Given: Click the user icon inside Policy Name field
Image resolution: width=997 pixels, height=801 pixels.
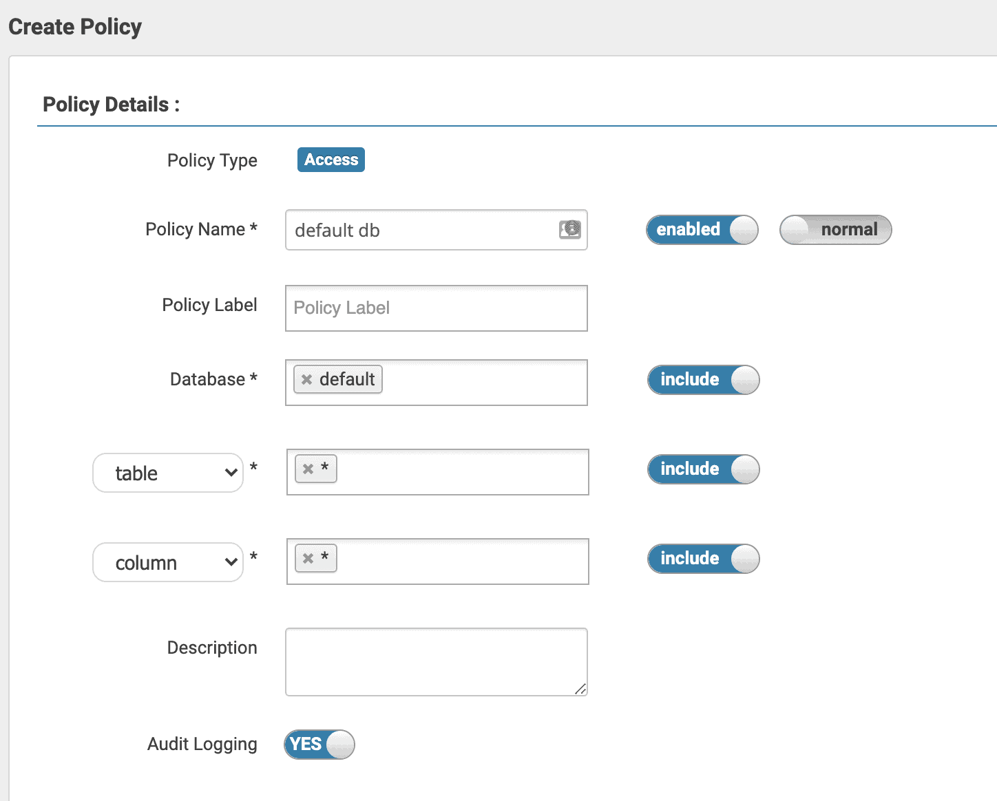Looking at the screenshot, I should pos(569,229).
